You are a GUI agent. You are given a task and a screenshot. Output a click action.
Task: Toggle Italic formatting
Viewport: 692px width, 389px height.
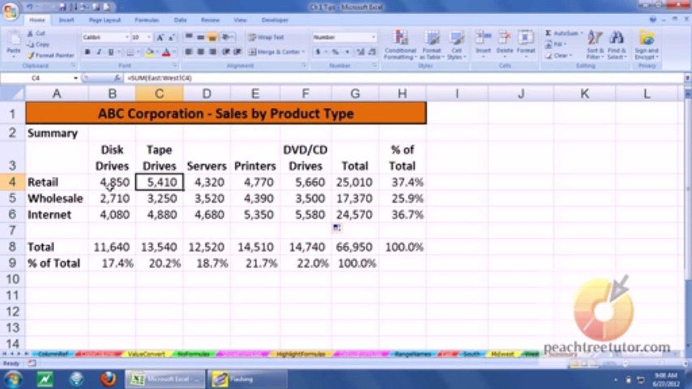(x=99, y=52)
